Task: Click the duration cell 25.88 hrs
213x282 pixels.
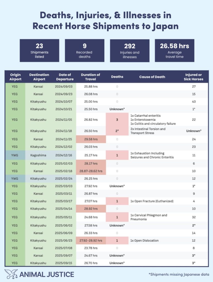Action: (91, 86)
